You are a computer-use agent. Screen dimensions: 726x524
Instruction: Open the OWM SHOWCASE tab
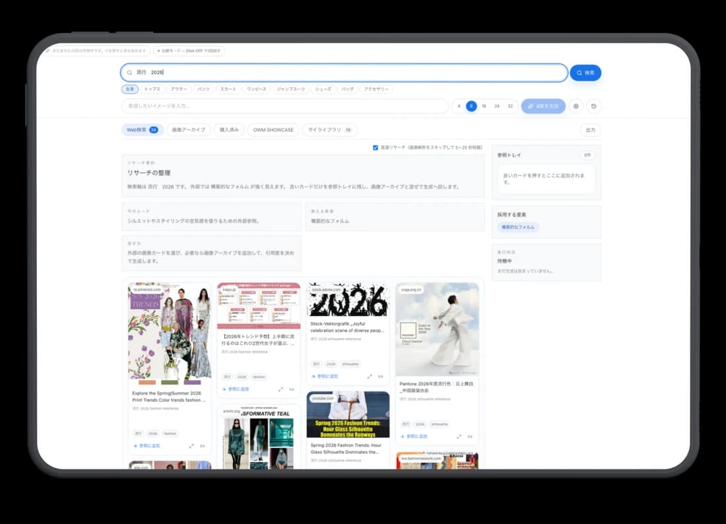coord(273,130)
